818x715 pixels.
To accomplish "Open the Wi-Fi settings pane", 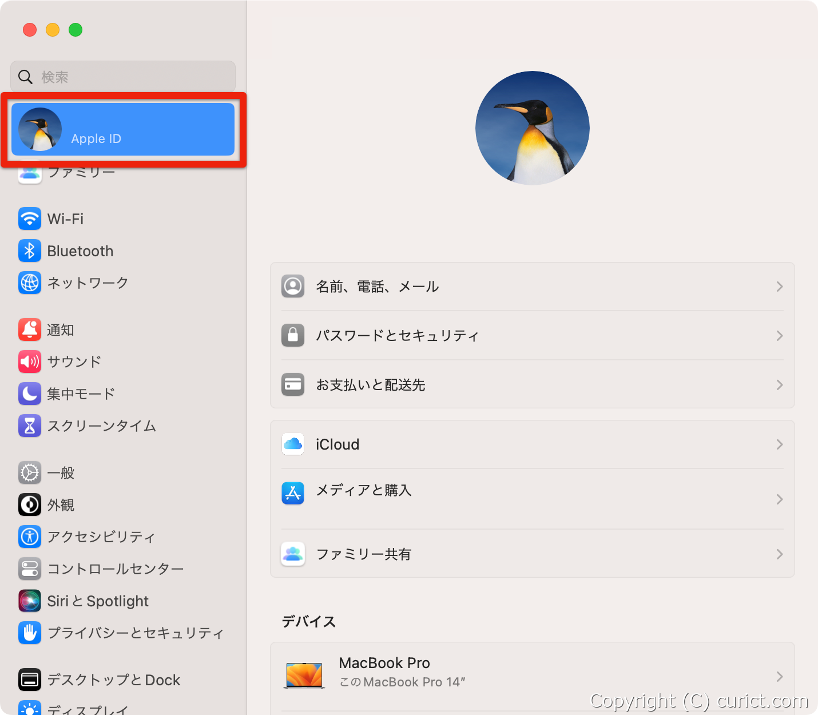I will [66, 219].
